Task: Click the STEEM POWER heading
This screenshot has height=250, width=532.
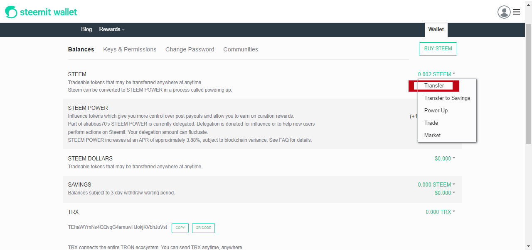Action: click(88, 108)
